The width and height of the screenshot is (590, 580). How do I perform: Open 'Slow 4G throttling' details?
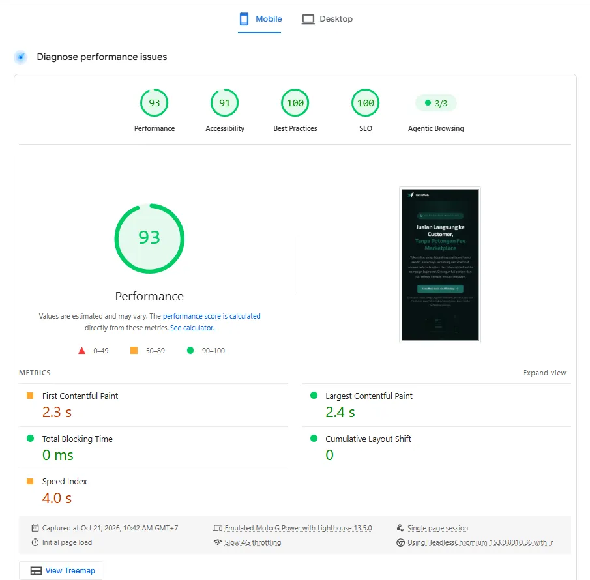253,542
